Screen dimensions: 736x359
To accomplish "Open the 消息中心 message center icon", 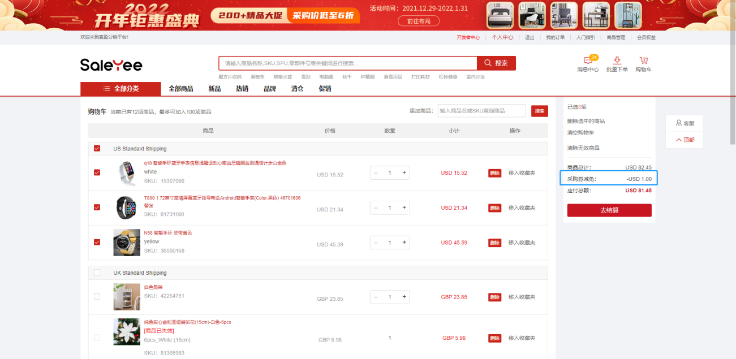I will coord(587,62).
